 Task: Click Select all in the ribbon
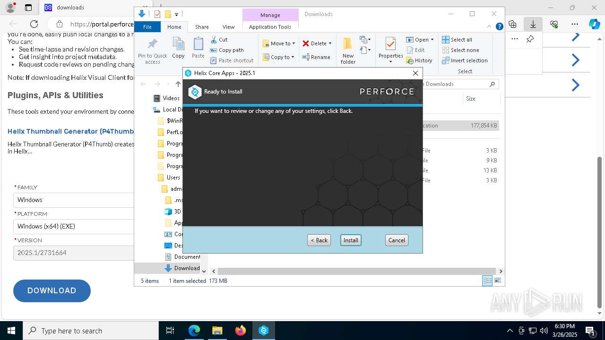(x=457, y=40)
